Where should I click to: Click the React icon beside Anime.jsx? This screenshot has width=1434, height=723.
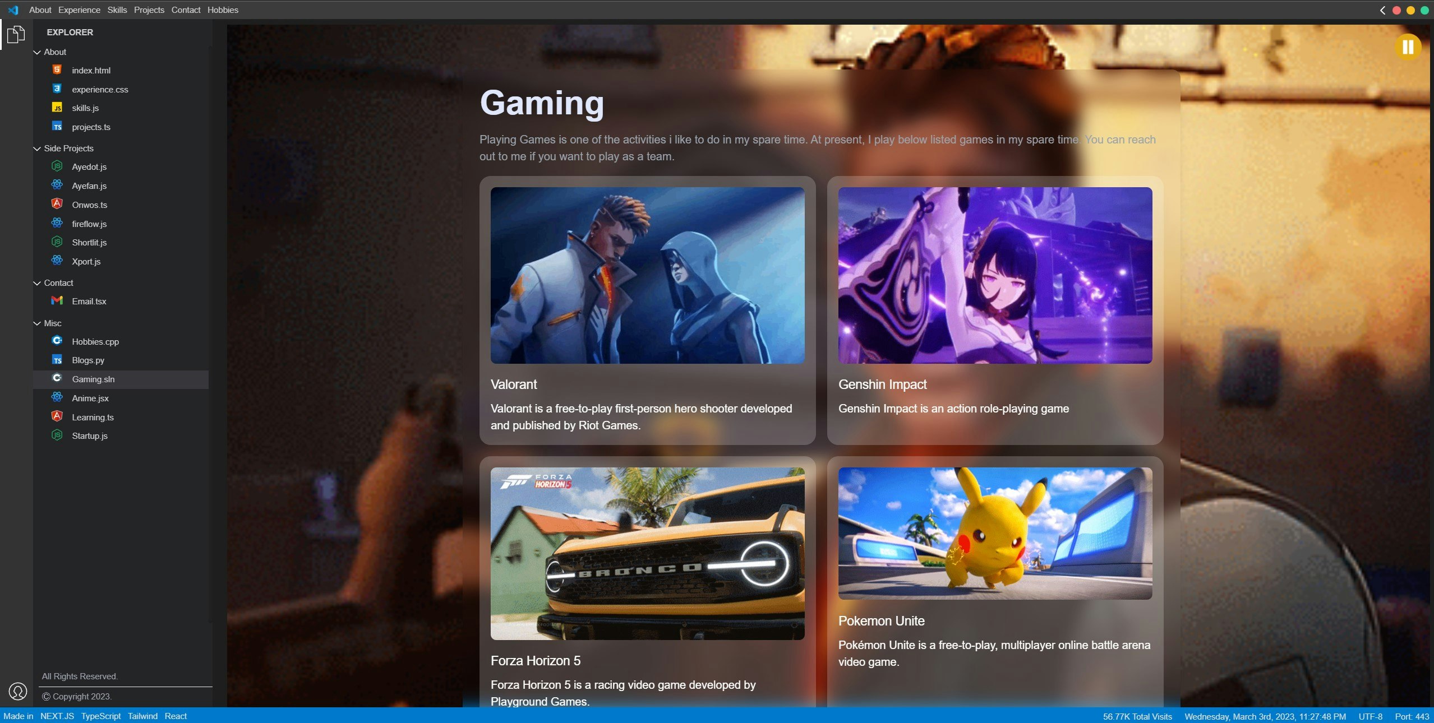(57, 397)
